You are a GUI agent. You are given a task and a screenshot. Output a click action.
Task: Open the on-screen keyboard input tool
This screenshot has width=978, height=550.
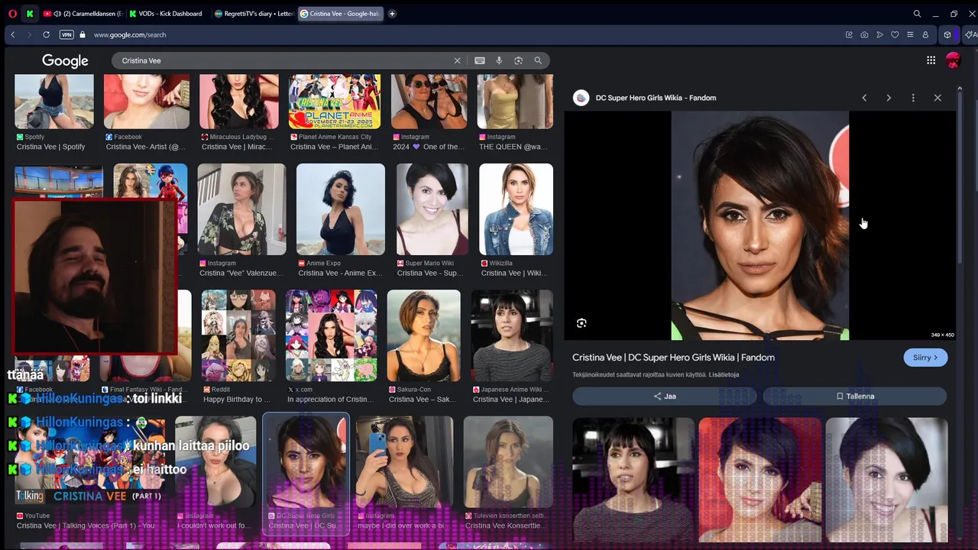coord(480,60)
